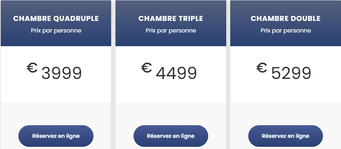Screen dimensions: 341x149
Task: Select Prix par personne in Triple card
Action: (171, 31)
